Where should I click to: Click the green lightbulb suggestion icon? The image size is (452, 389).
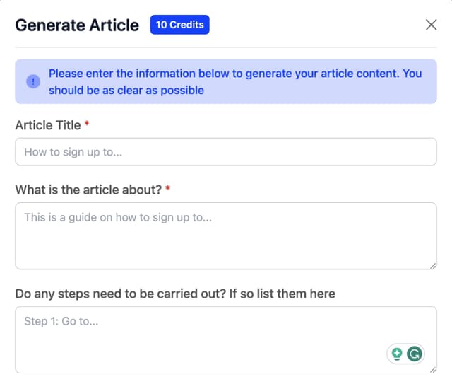pos(397,354)
